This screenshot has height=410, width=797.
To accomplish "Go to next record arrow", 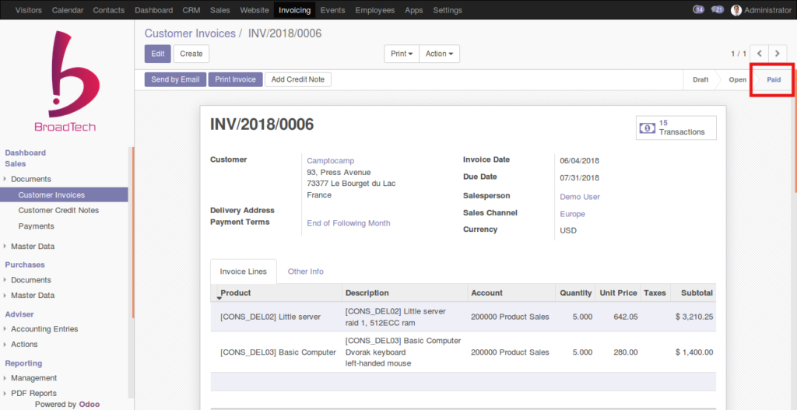I will pos(778,54).
